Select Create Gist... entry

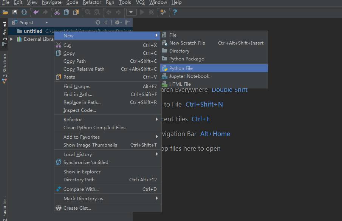point(107,208)
